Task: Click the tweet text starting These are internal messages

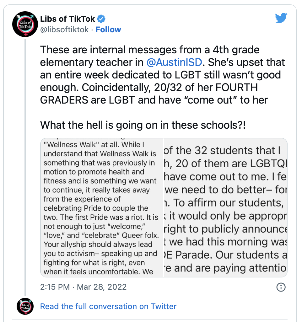Action: 162,75
